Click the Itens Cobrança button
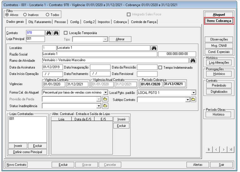 click(x=219, y=21)
